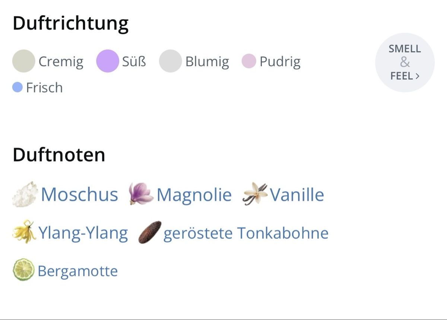Click the green Bergamotte slice icon
Viewport: 447px width, 320px height.
point(24,270)
